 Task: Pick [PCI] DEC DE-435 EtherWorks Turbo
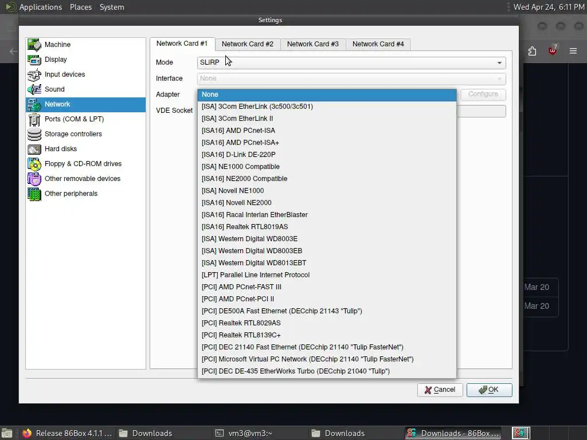327,371
